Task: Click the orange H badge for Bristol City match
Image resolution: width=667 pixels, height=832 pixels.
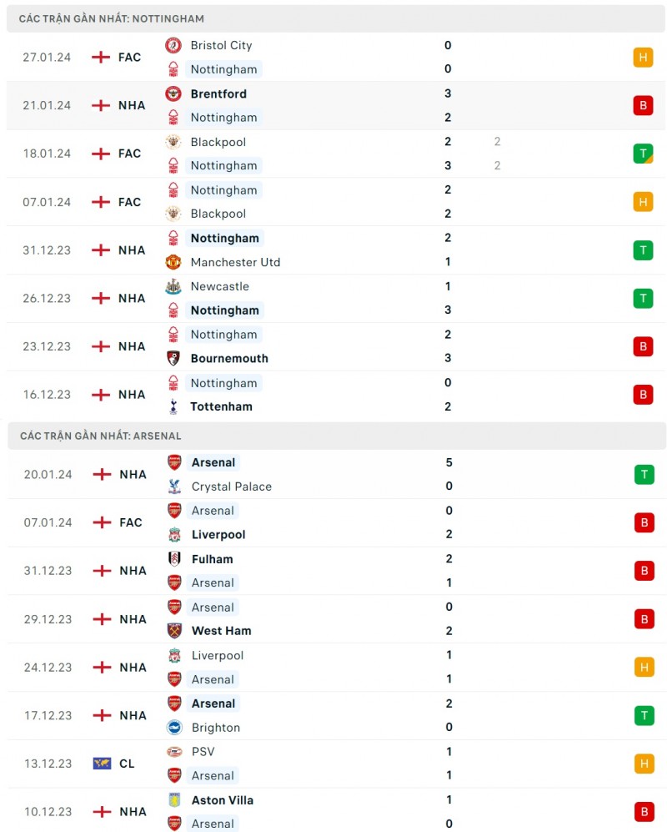Action: [643, 58]
